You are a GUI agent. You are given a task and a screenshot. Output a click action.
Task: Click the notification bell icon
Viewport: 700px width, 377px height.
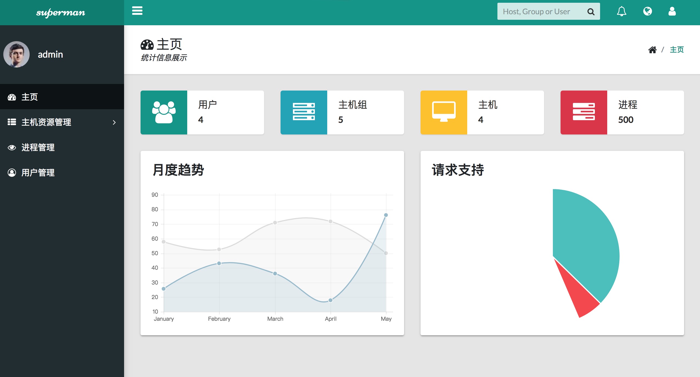pyautogui.click(x=621, y=12)
